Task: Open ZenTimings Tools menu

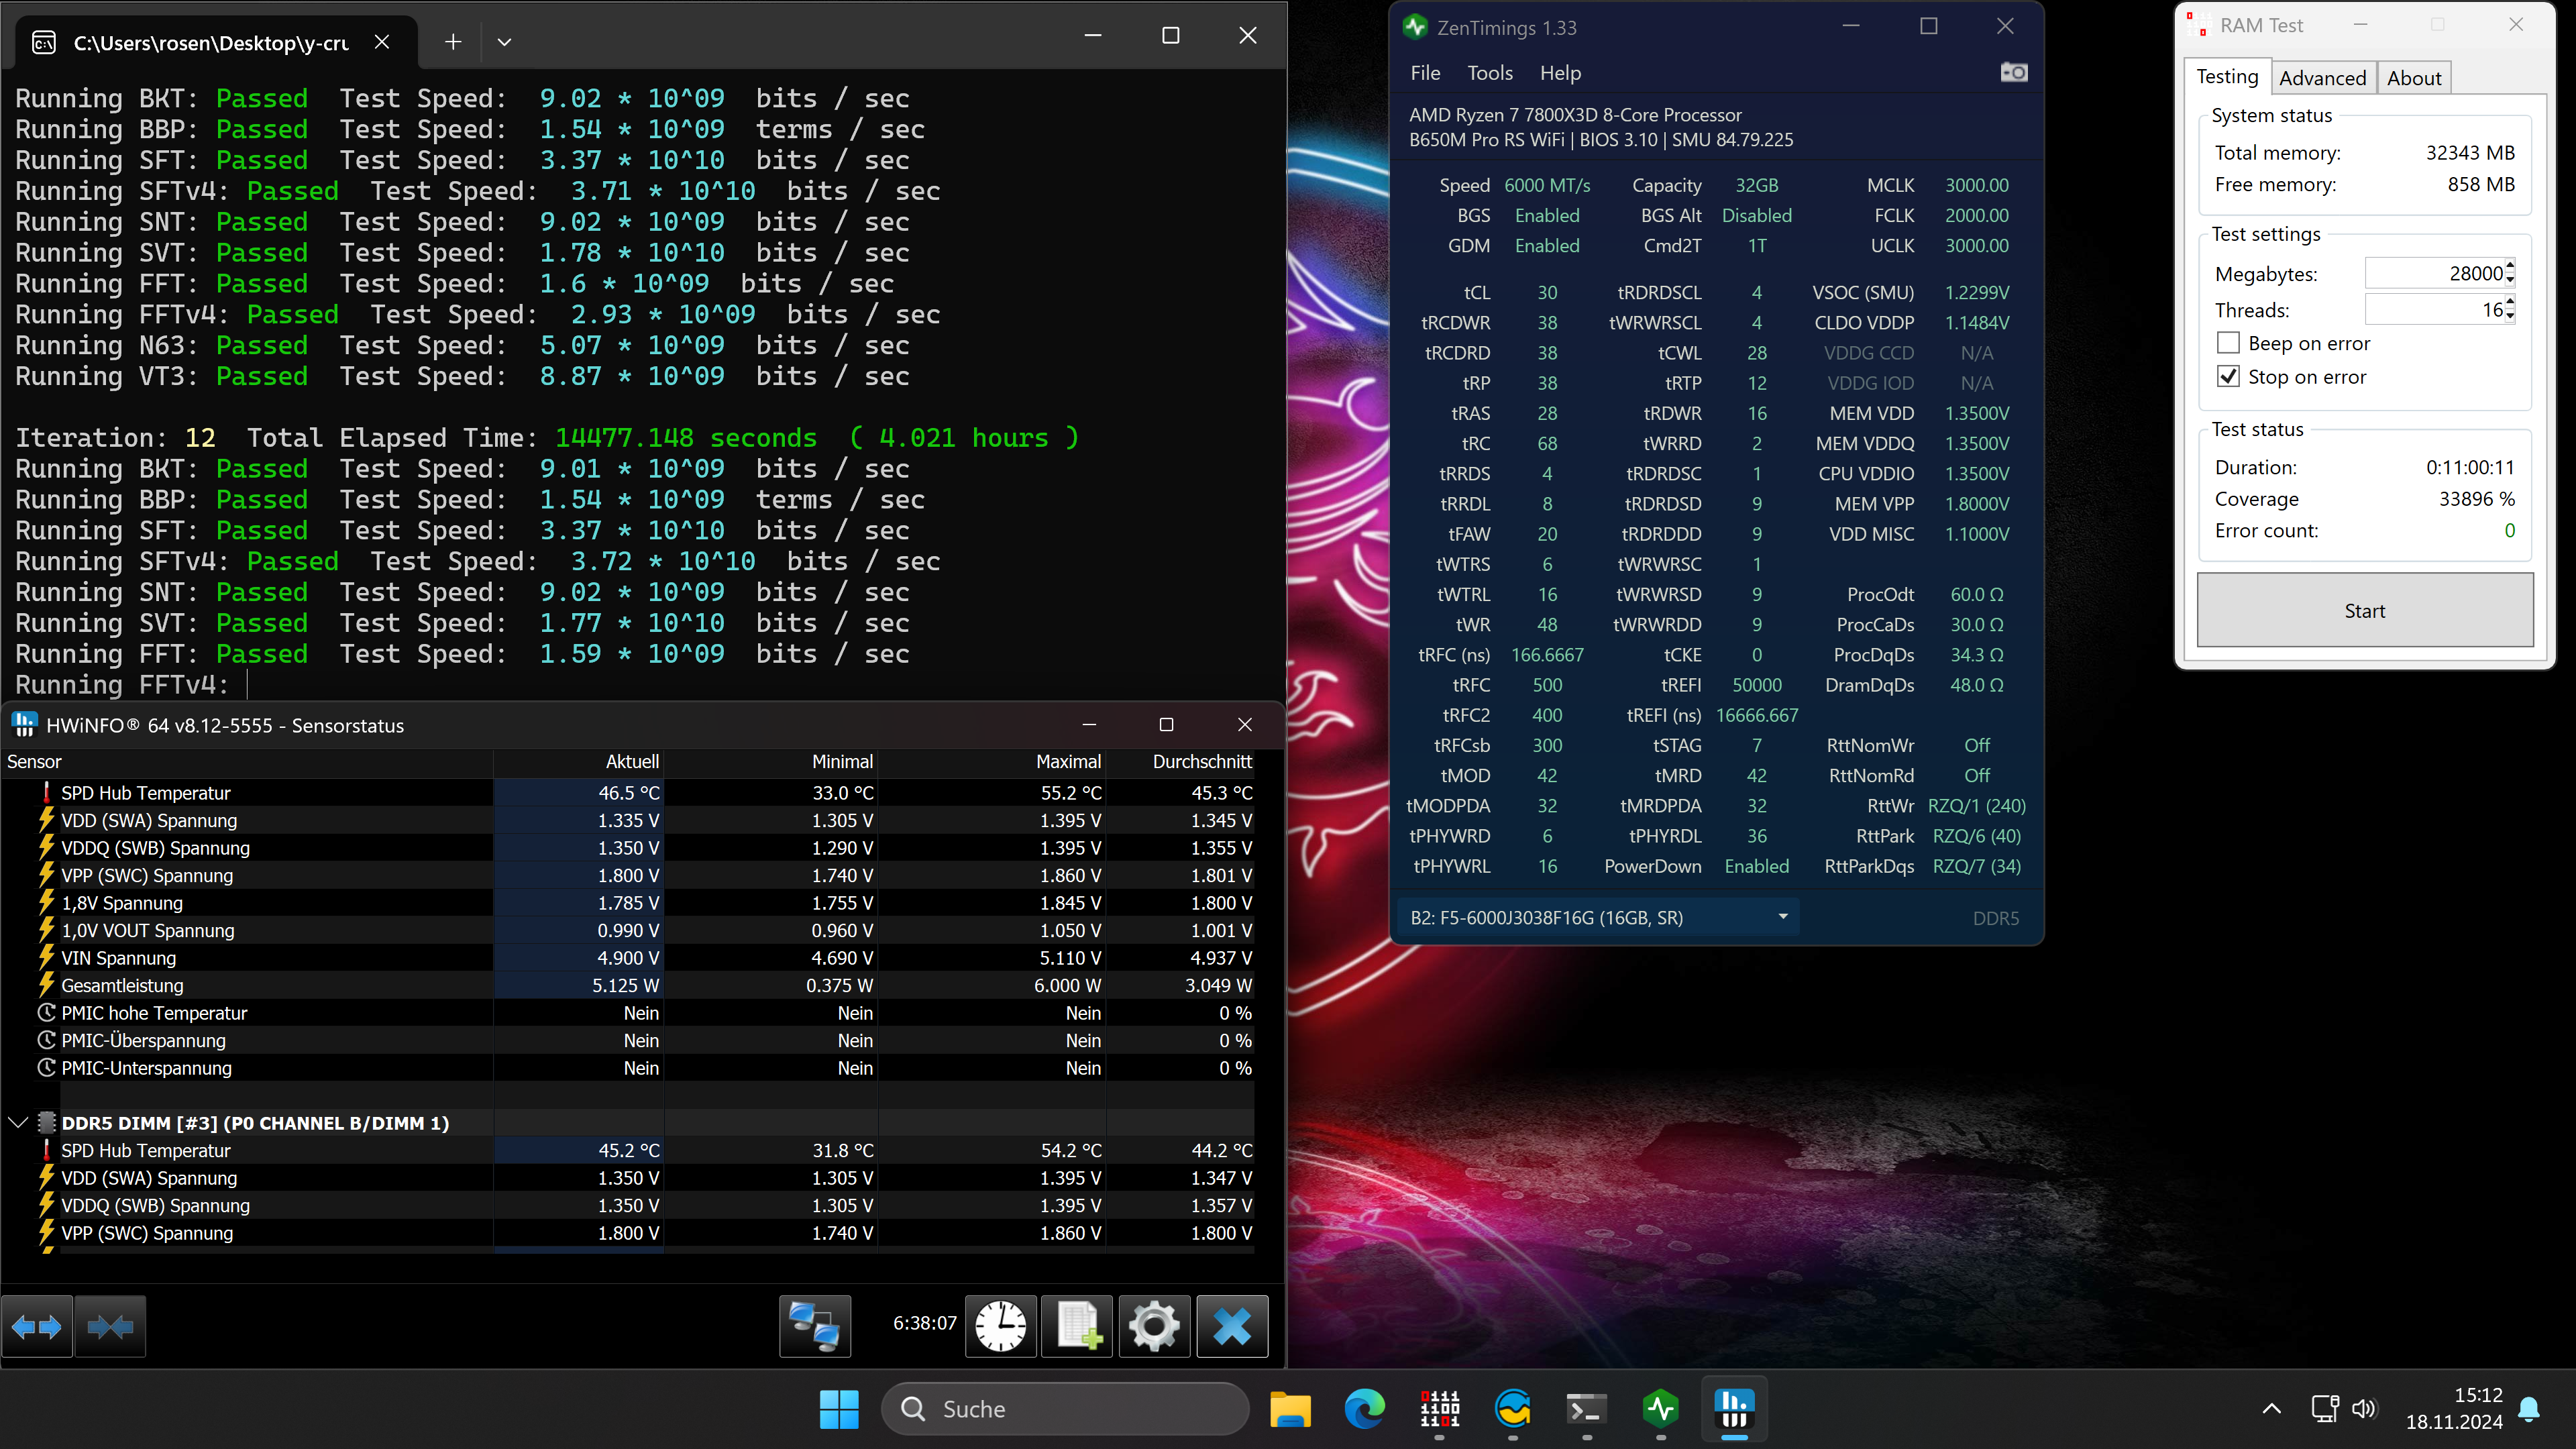Action: [1489, 72]
